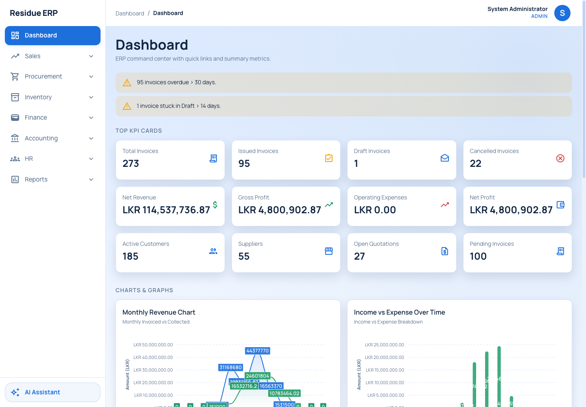The width and height of the screenshot is (586, 407).
Task: Click the Suppliers storefront icon
Action: tap(329, 251)
